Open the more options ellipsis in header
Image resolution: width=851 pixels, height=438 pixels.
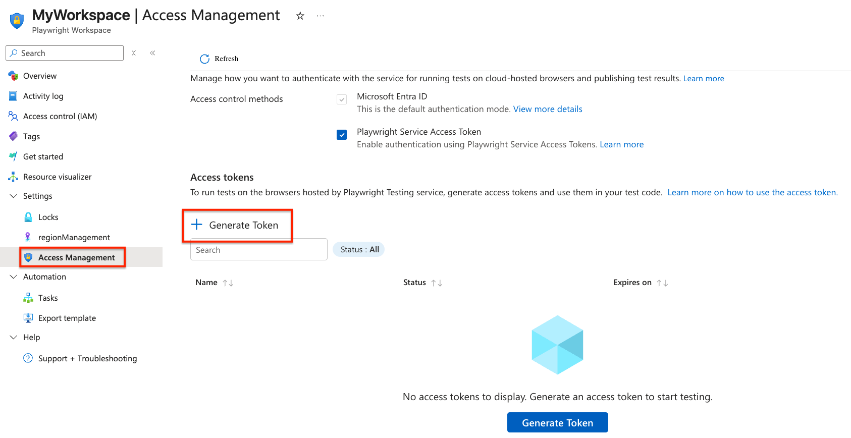click(320, 16)
